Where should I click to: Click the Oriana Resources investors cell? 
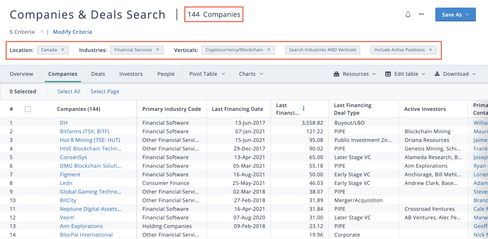point(427,140)
